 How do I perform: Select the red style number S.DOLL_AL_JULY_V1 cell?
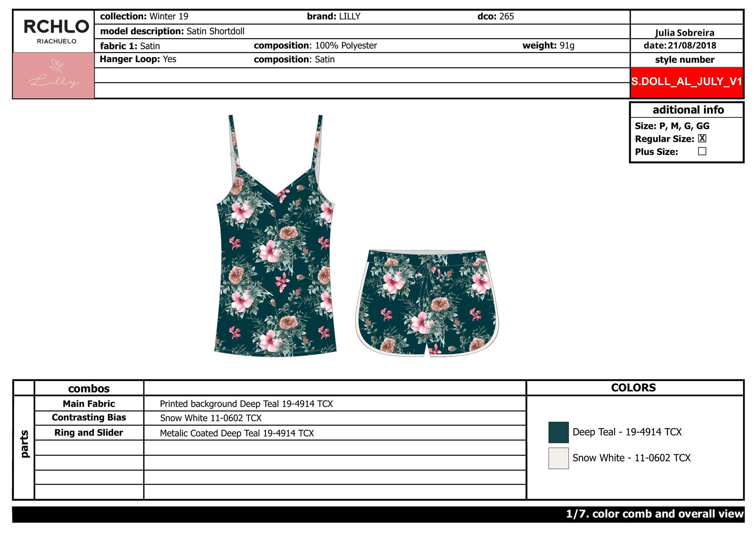pos(686,82)
